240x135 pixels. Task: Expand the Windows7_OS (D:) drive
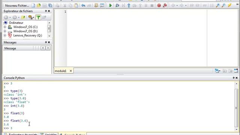point(5,31)
